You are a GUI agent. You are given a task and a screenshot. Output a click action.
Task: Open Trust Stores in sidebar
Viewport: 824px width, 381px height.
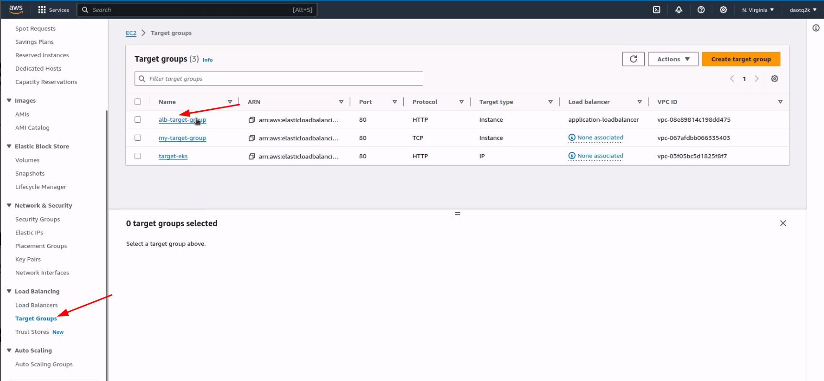point(32,332)
